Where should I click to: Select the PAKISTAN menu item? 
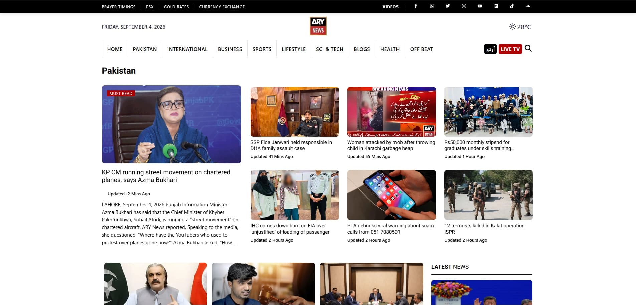click(x=145, y=49)
